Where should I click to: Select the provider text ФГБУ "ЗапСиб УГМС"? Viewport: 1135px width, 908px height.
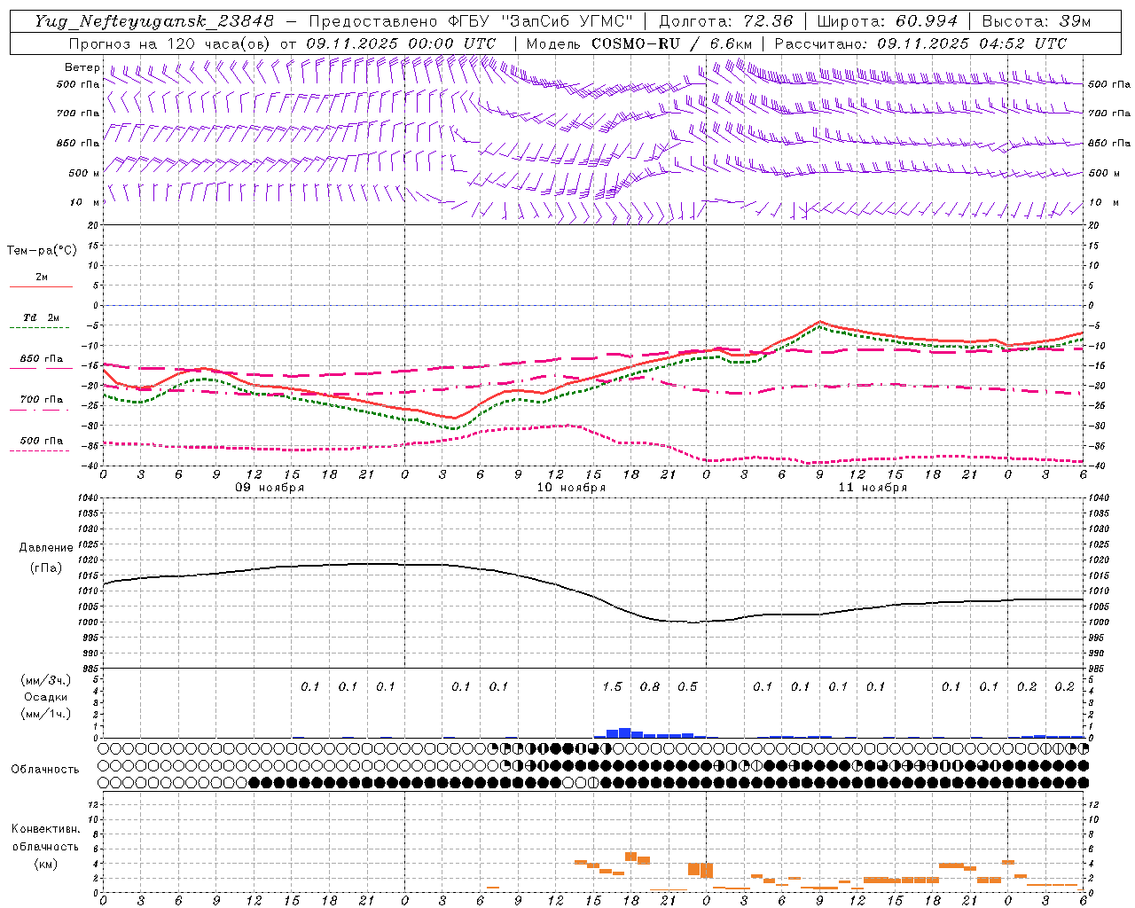(539, 21)
